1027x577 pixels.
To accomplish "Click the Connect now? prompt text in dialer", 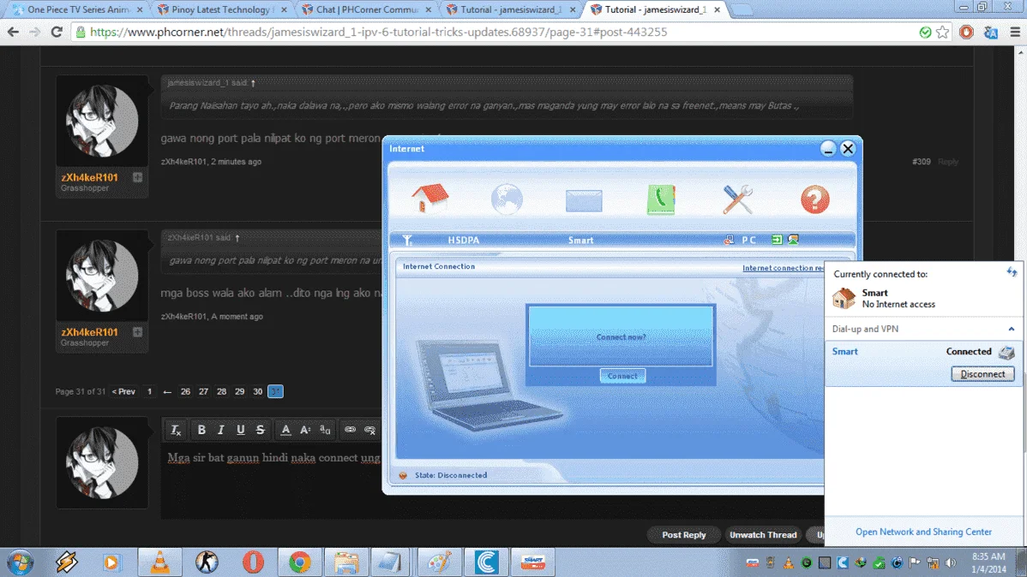I will coord(621,337).
